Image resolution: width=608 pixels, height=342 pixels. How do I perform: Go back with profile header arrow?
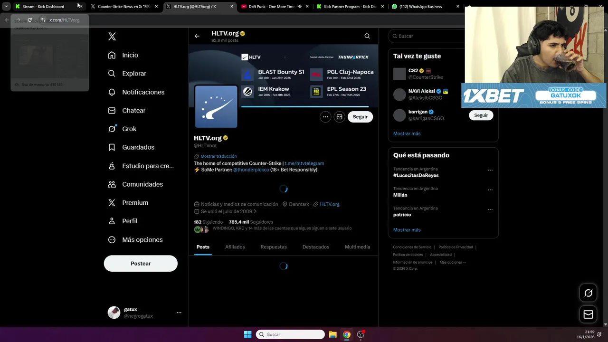coord(197,36)
